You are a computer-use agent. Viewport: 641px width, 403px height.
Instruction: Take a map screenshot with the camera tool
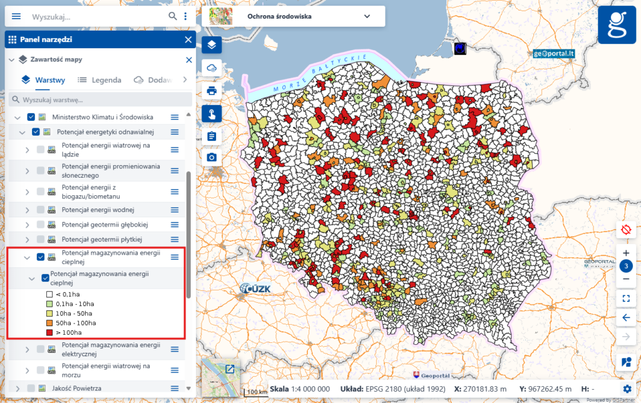[x=211, y=157]
